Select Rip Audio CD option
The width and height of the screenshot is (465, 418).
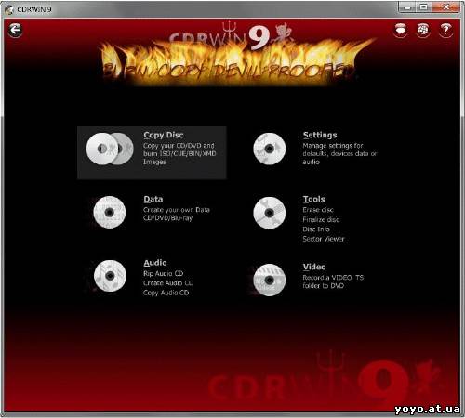(x=164, y=274)
